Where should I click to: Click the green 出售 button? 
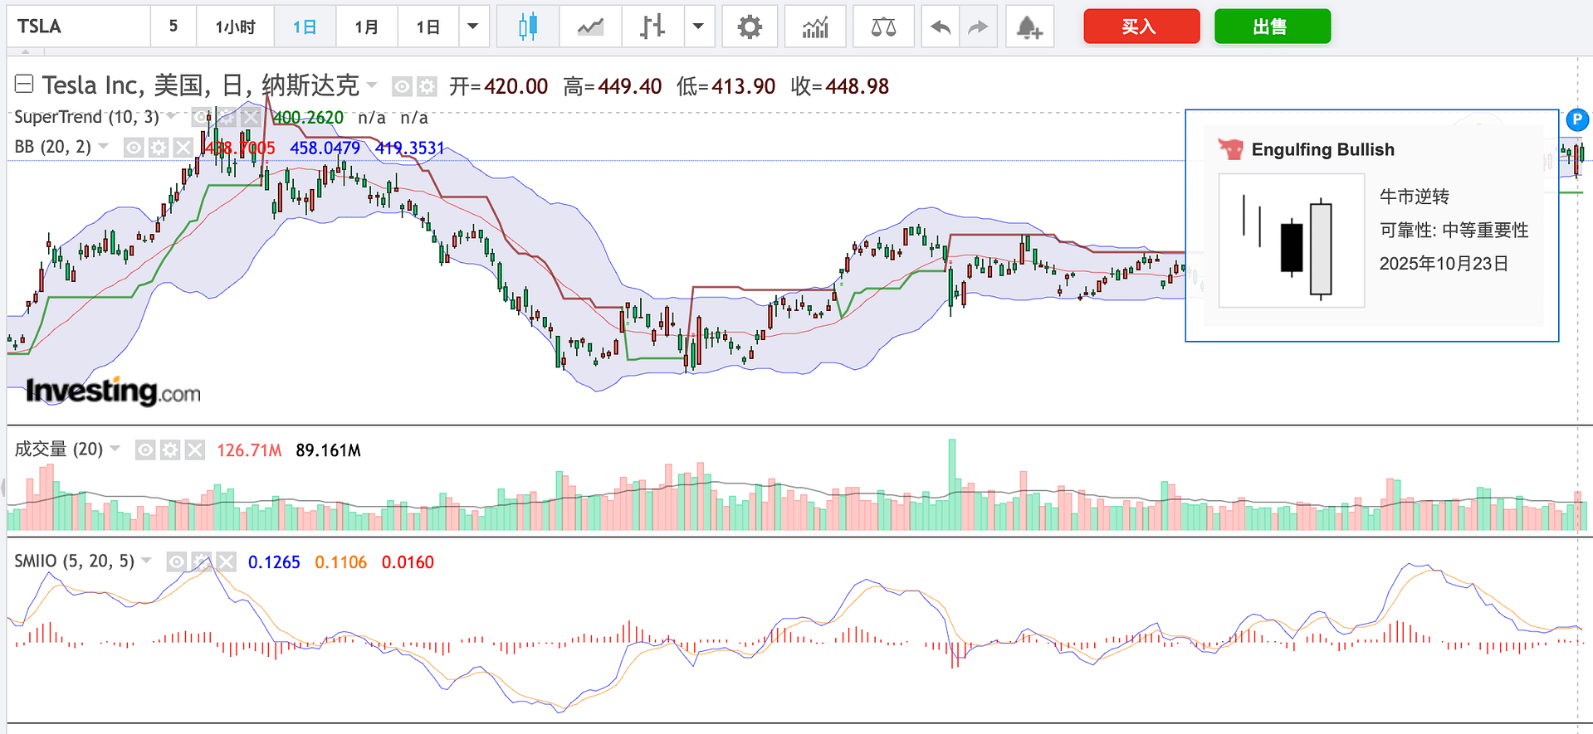1272,27
